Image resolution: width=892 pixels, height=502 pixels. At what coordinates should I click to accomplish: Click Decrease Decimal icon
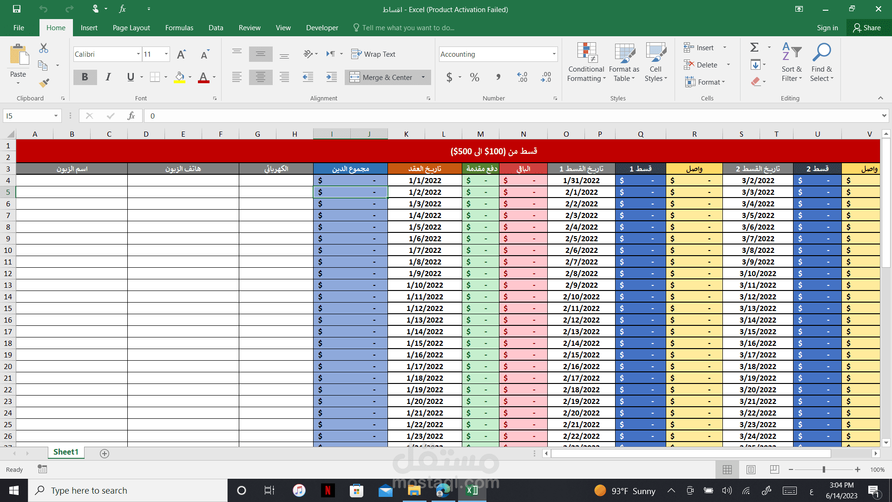pos(546,77)
